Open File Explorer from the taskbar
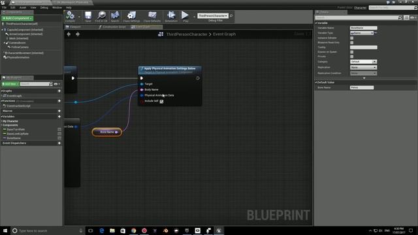Image resolution: width=418 pixels, height=235 pixels. (x=112, y=230)
